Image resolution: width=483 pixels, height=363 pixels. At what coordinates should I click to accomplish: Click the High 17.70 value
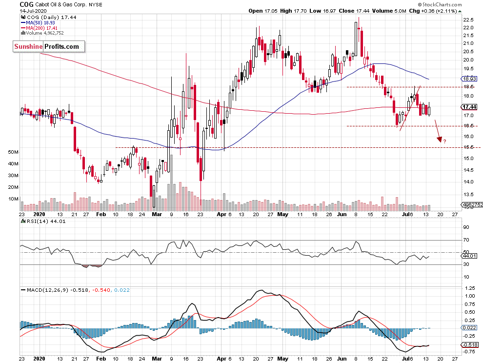tap(293, 11)
